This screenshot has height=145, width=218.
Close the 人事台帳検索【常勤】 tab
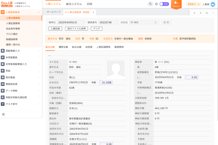pyautogui.click(x=93, y=12)
